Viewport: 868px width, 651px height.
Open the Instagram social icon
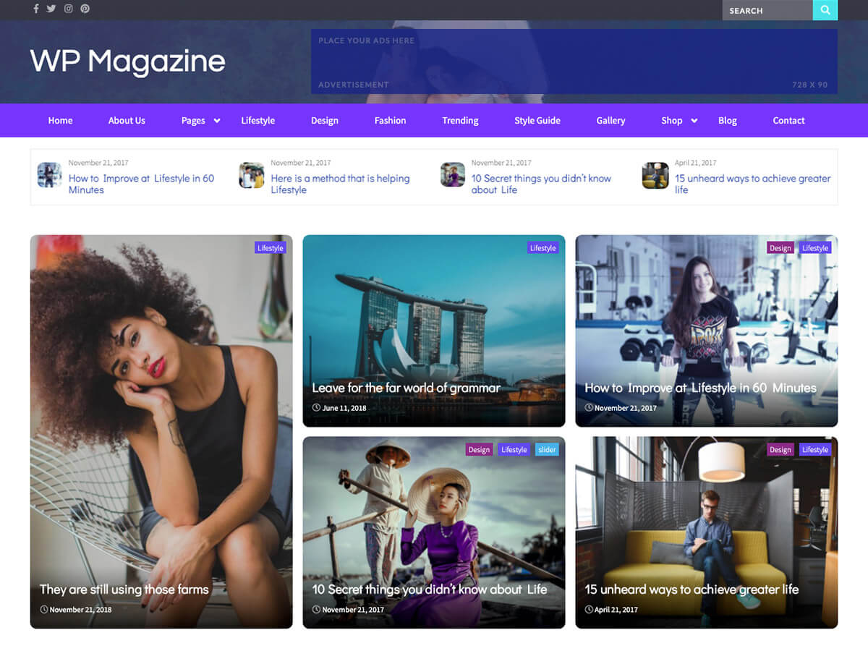click(69, 9)
